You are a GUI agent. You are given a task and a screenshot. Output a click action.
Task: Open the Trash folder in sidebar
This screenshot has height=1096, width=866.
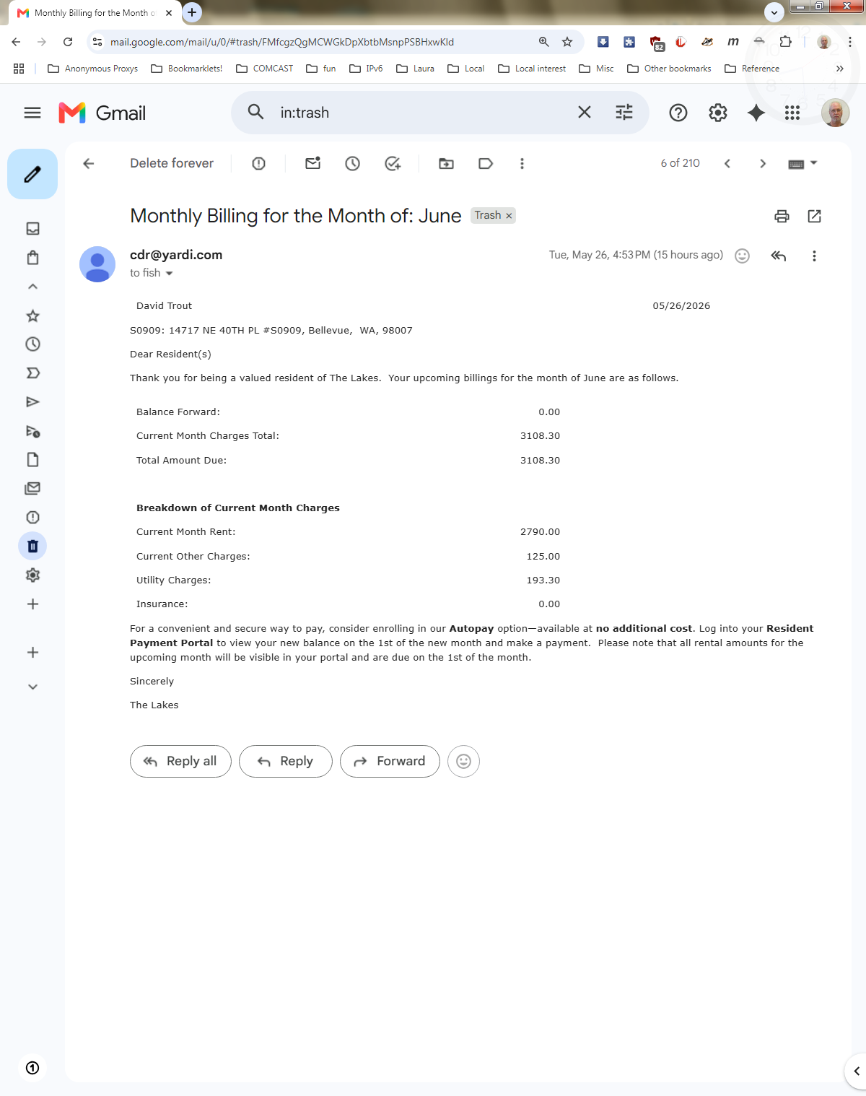click(32, 547)
